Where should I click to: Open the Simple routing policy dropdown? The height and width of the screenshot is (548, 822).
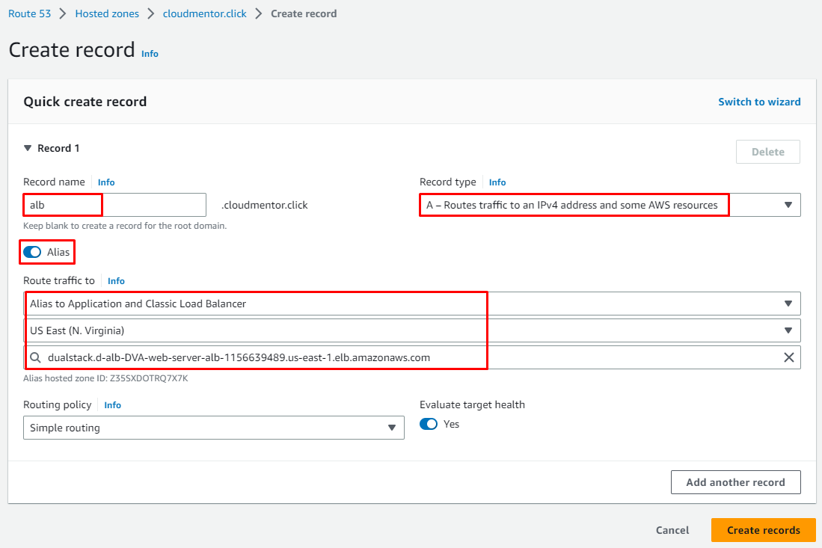point(213,428)
